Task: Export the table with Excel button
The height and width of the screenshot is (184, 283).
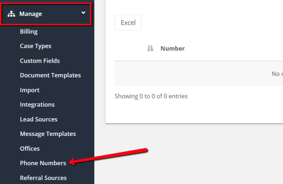Action: (128, 23)
